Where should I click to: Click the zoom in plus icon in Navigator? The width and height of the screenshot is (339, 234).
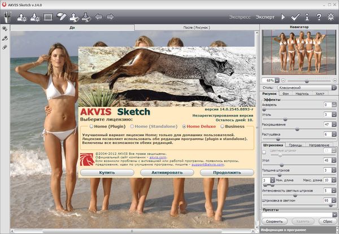click(x=334, y=80)
